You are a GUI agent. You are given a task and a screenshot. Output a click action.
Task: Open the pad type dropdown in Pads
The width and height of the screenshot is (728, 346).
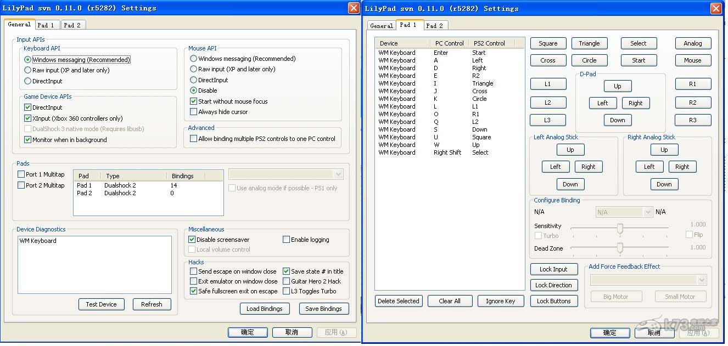coord(285,174)
